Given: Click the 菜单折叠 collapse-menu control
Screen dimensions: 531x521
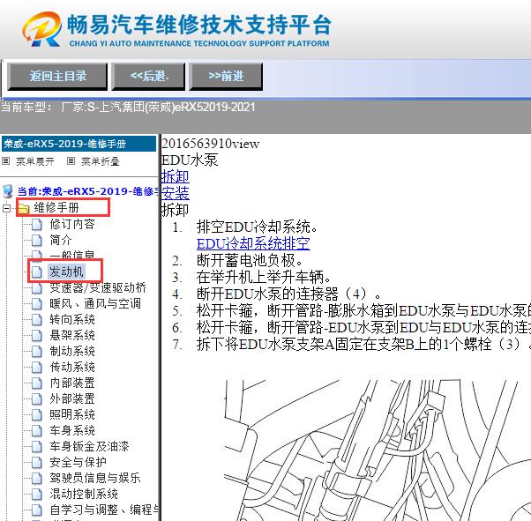Looking at the screenshot, I should click(101, 161).
